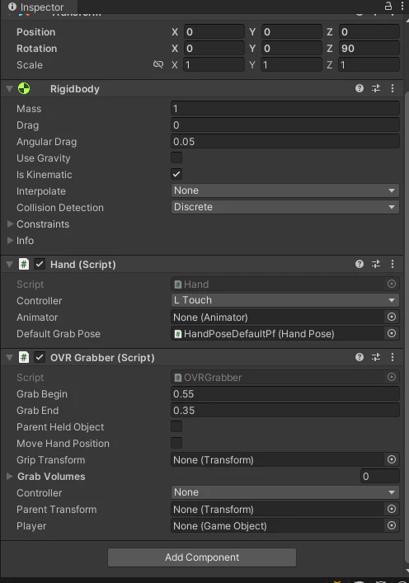Enable Parent Held Object checkbox
The image size is (409, 583).
click(176, 426)
